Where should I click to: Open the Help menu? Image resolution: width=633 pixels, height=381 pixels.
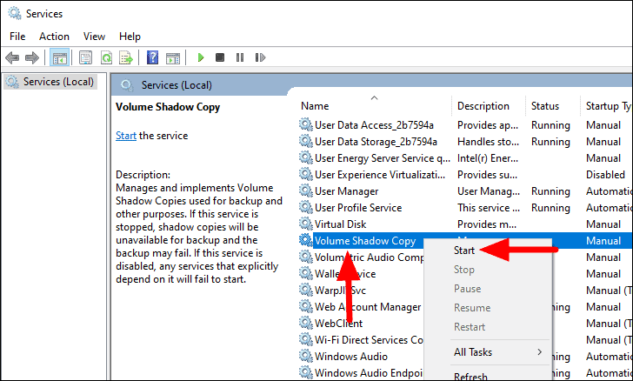point(130,37)
